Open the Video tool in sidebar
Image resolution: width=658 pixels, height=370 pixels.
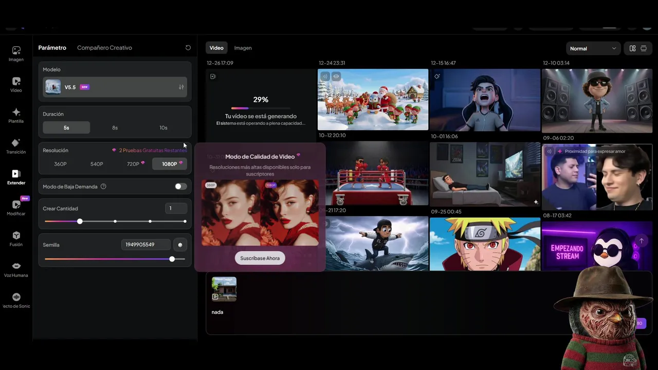16,84
